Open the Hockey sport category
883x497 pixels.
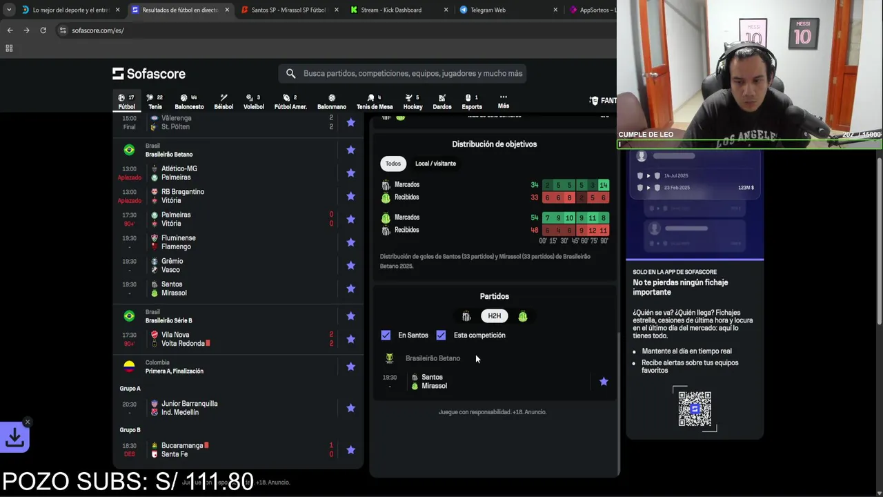point(413,101)
